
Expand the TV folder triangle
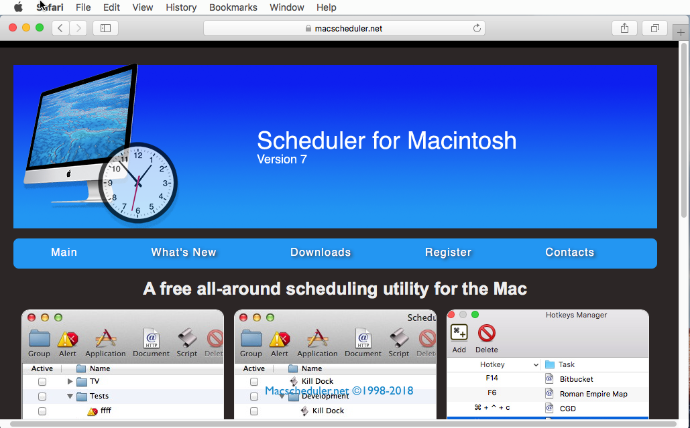click(70, 381)
